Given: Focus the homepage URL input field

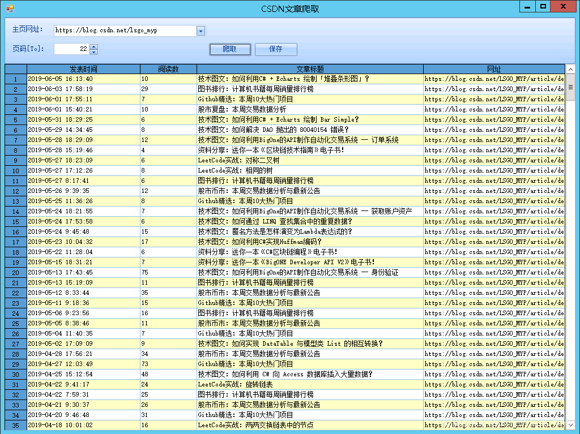Looking at the screenshot, I should [125, 31].
